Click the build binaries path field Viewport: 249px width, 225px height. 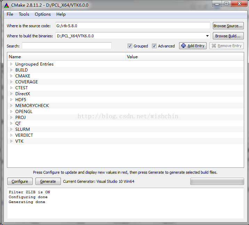[x=133, y=36]
